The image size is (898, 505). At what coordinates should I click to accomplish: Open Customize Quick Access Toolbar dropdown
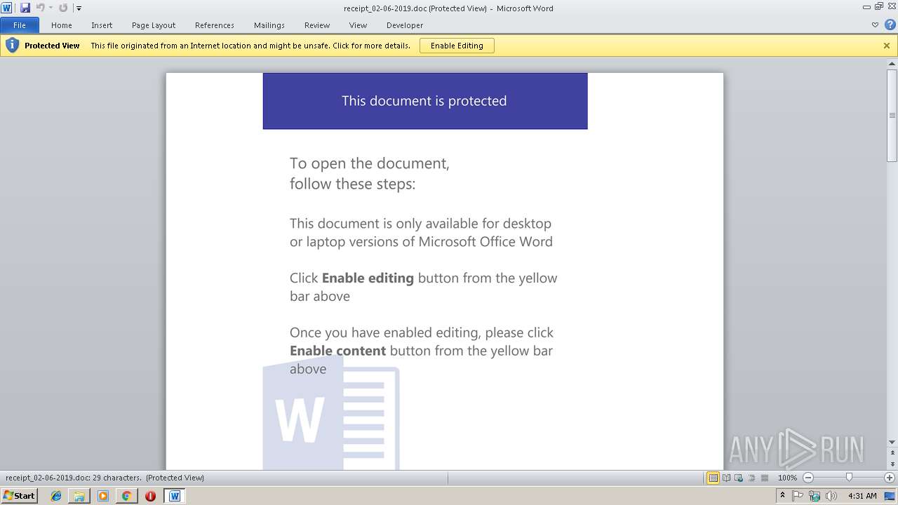pyautogui.click(x=79, y=8)
